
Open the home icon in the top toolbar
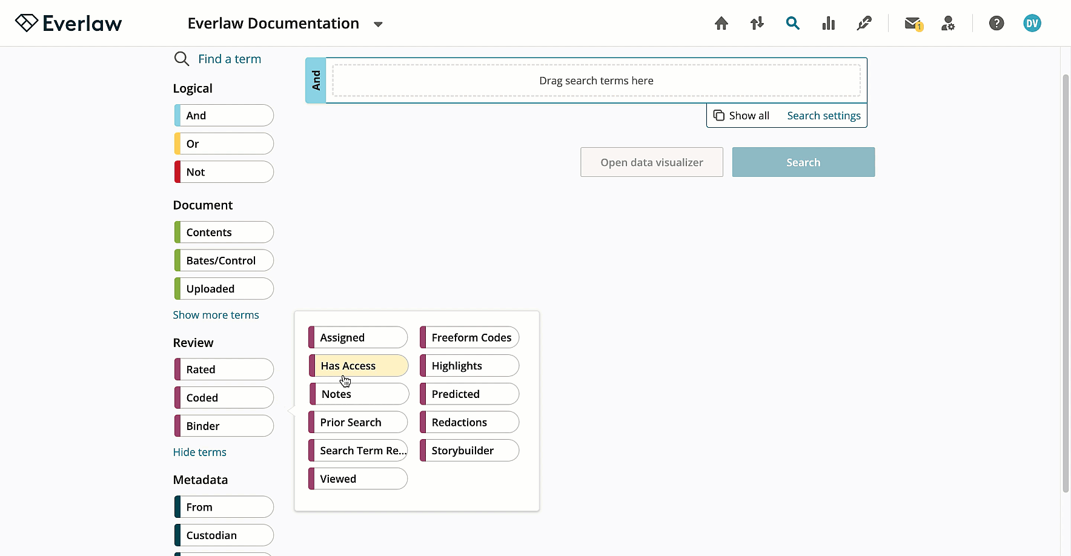[x=721, y=23]
